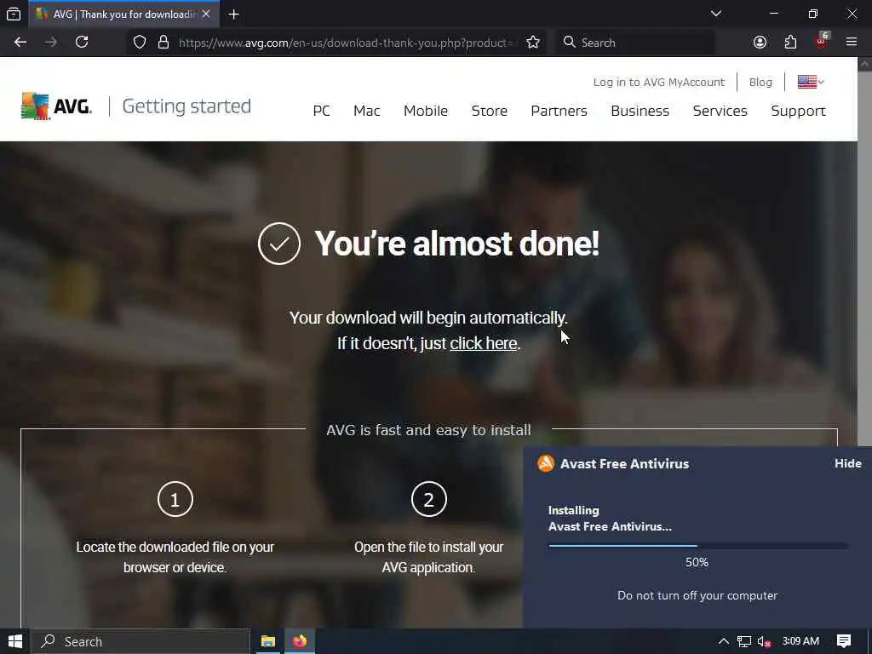This screenshot has width=872, height=654.
Task: Open the Blog link
Action: click(x=760, y=83)
